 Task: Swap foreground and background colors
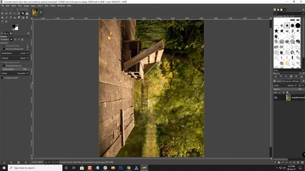coord(17,25)
